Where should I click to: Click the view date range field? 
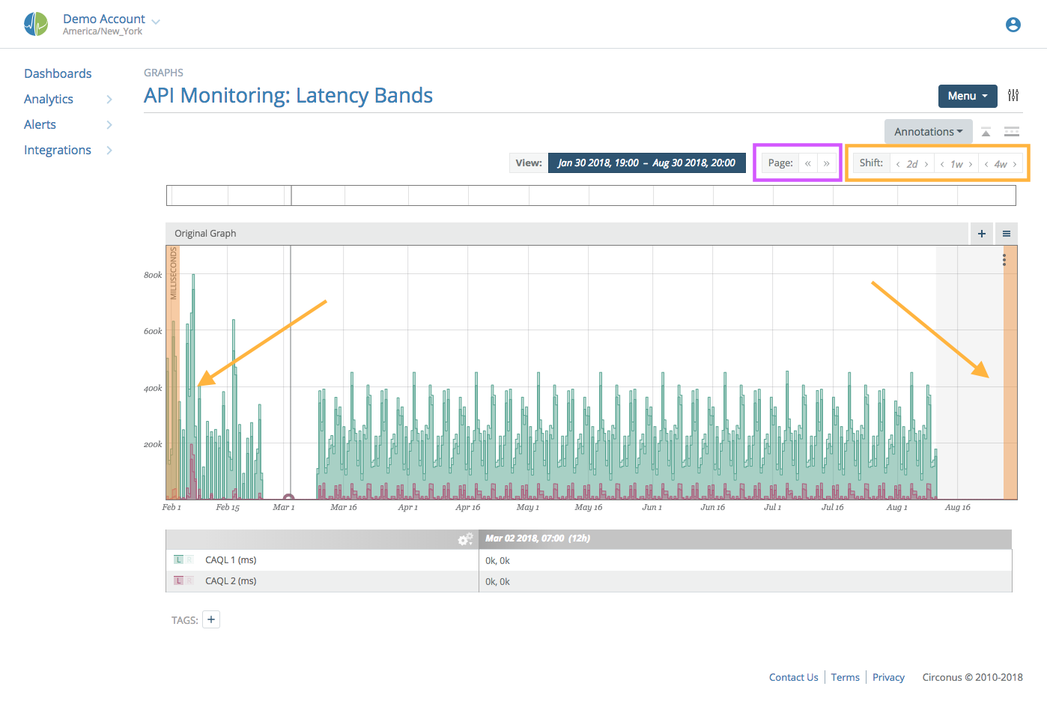[646, 163]
